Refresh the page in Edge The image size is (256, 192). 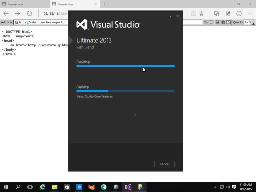[x=29, y=13]
